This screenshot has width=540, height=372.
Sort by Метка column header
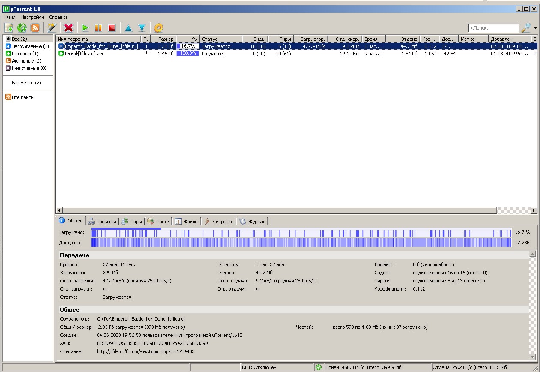474,39
